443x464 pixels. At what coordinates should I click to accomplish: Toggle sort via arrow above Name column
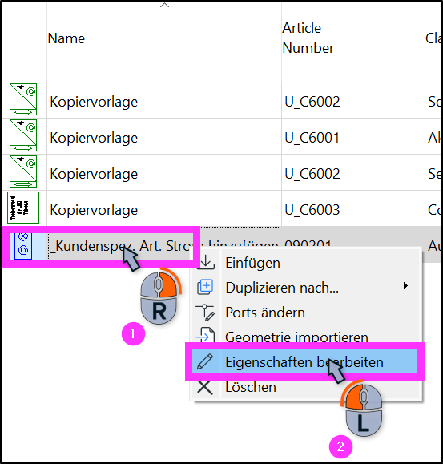[x=164, y=5]
